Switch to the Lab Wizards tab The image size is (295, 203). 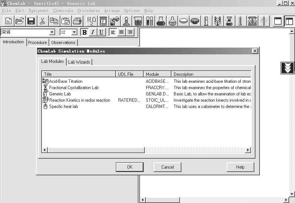coord(79,62)
